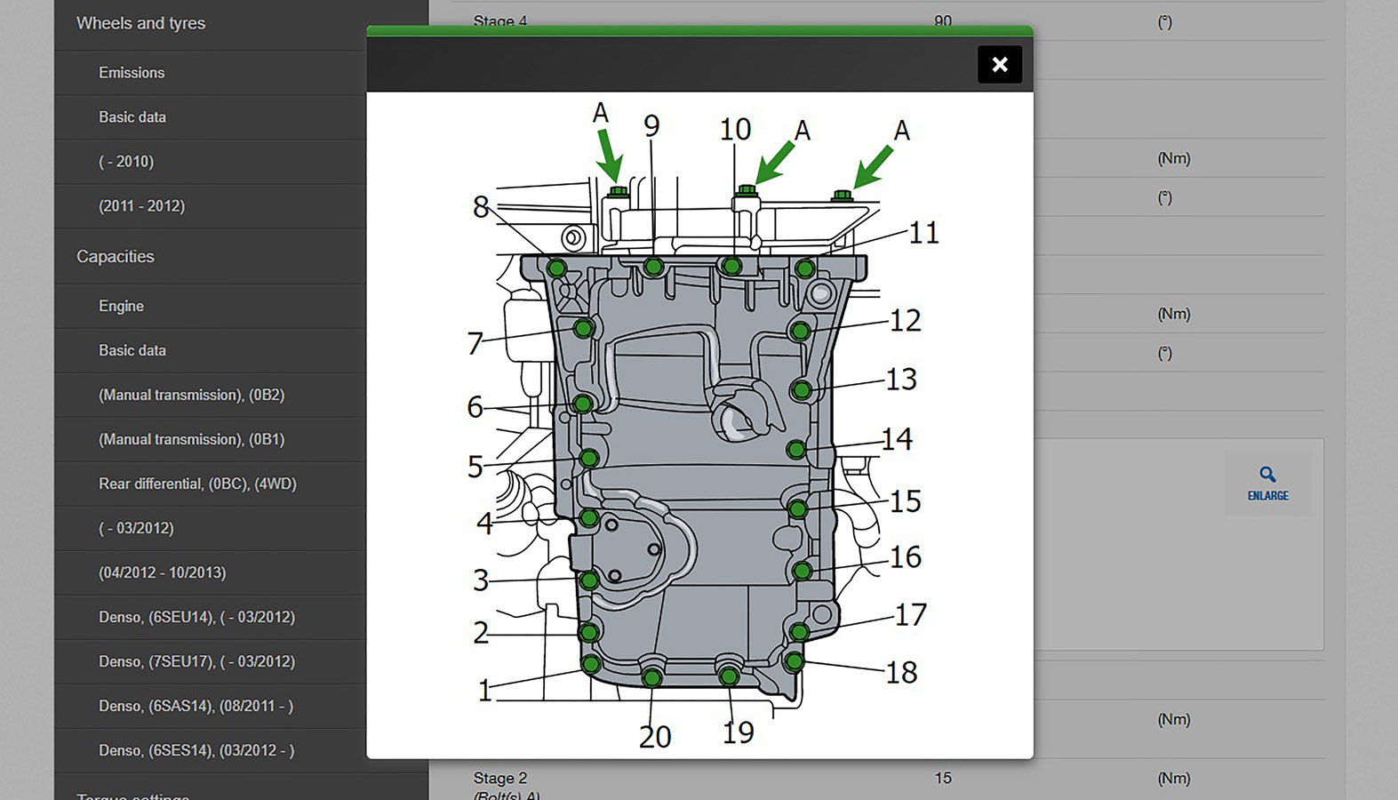The height and width of the screenshot is (800, 1398).
Task: Open Denso 6SES14 03/2012 entry
Action: pos(196,750)
